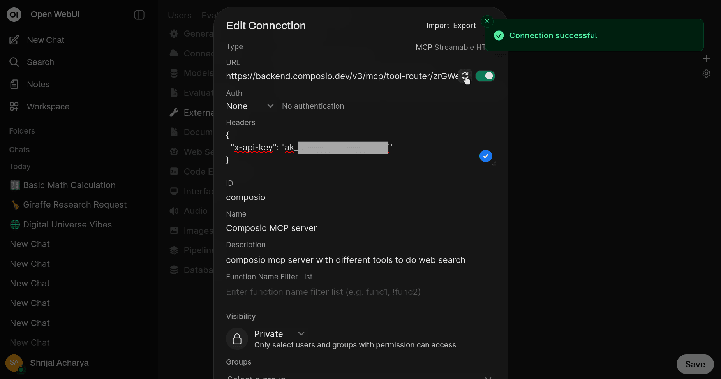The width and height of the screenshot is (721, 379).
Task: Collapse the Chats section
Action: tap(19, 150)
